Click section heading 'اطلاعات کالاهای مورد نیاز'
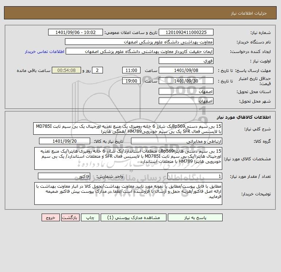 coord(244,117)
